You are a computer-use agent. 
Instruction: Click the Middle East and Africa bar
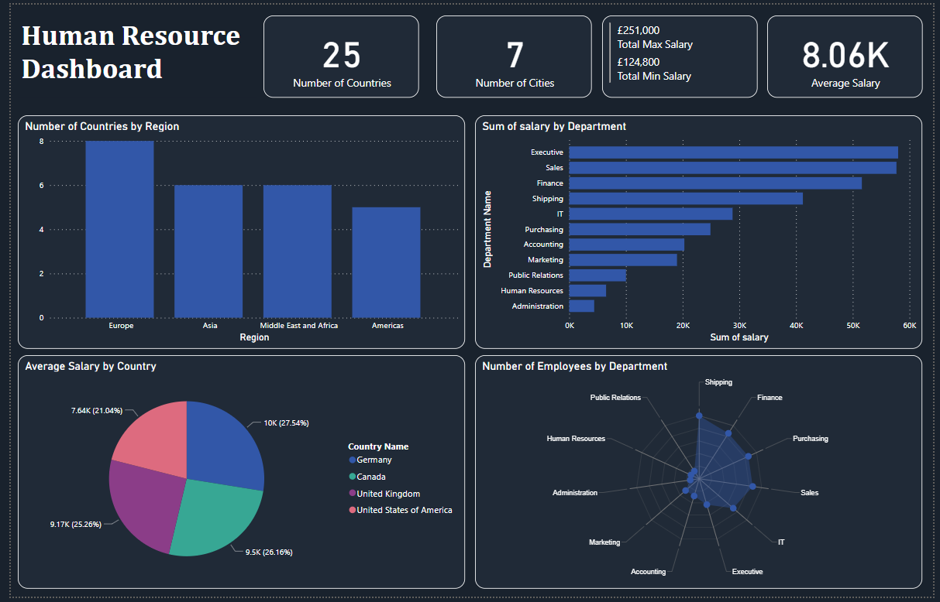click(x=298, y=251)
